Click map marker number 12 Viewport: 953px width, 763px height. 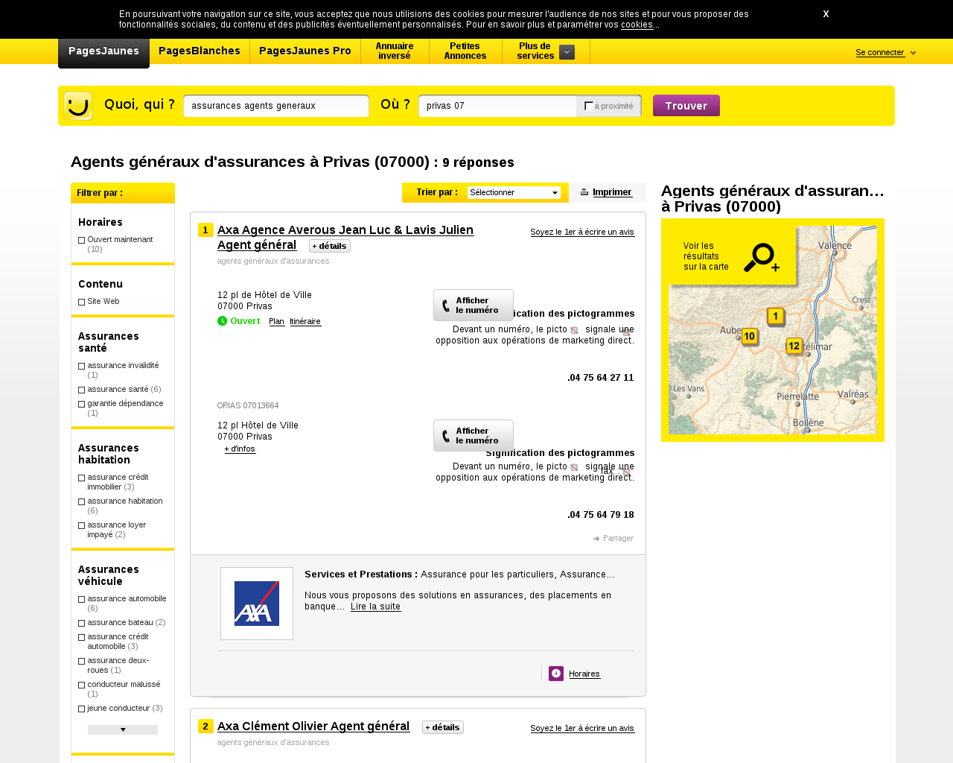tap(794, 346)
